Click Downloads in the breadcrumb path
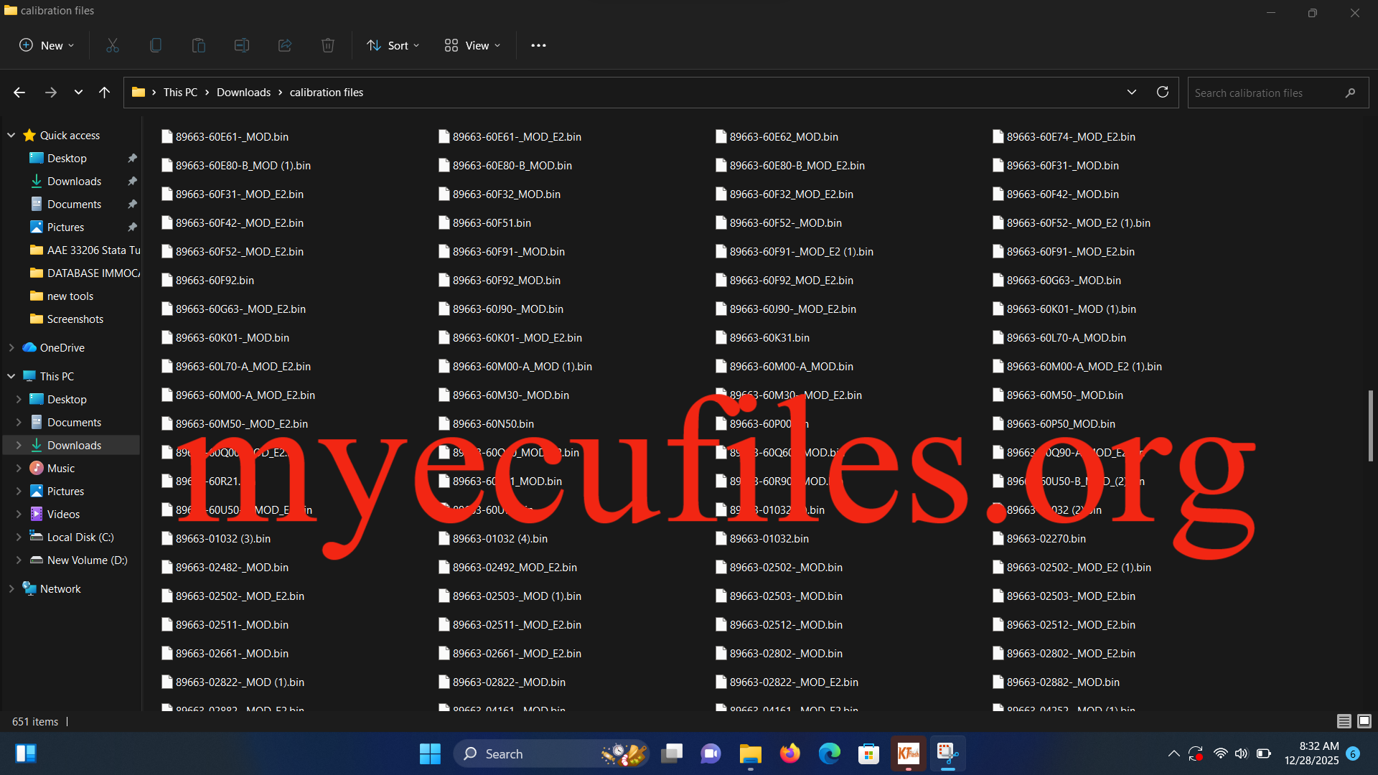1378x775 pixels. tap(243, 92)
